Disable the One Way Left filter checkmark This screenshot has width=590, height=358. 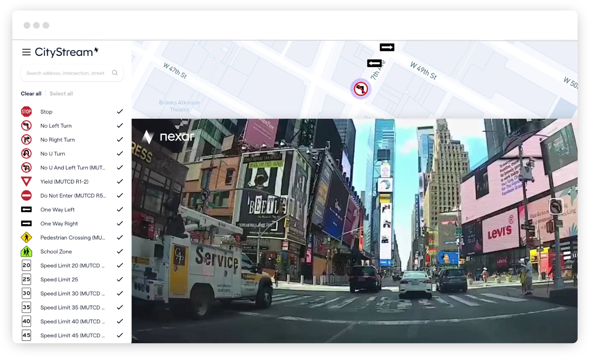point(120,209)
